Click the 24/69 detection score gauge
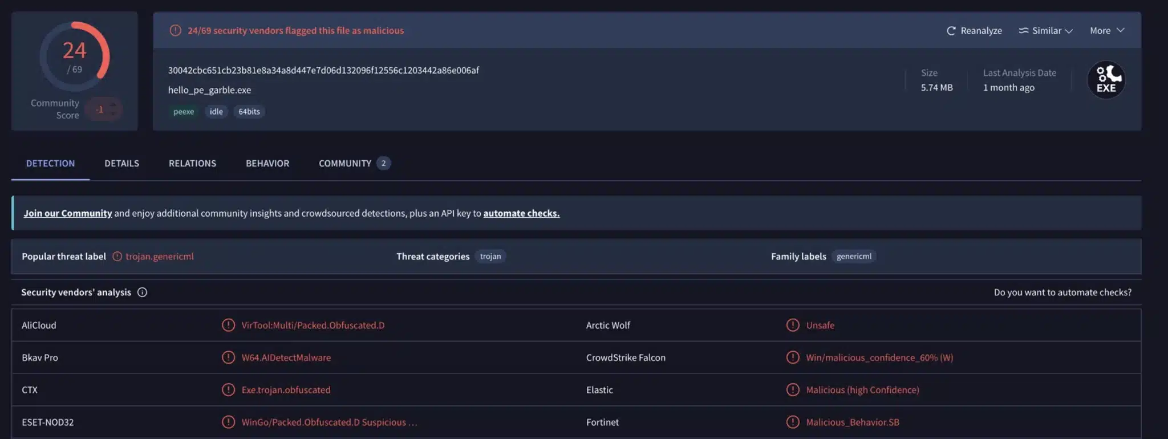Screen dimensions: 1168x439 coord(75,57)
